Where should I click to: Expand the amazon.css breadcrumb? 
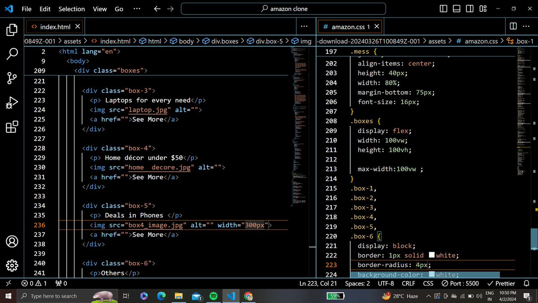tap(477, 41)
